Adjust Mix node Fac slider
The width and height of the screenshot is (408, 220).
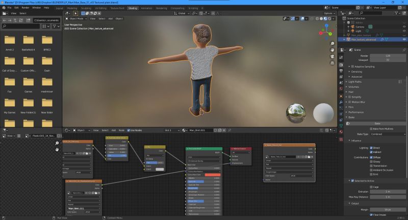coord(155,163)
